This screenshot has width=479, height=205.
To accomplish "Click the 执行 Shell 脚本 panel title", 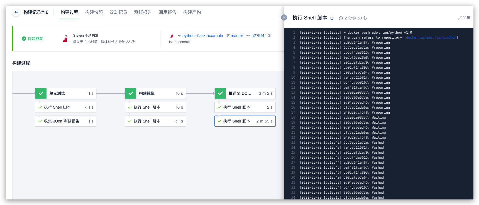I will coord(310,18).
